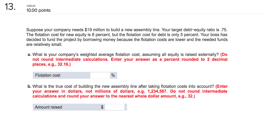Click the Flotation cost answer input field

point(100,75)
